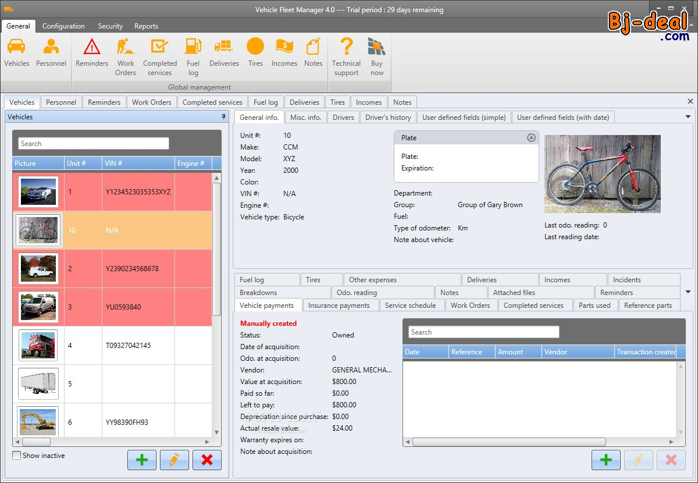Click the vehicle Search input field
The image size is (698, 483).
[x=92, y=143]
